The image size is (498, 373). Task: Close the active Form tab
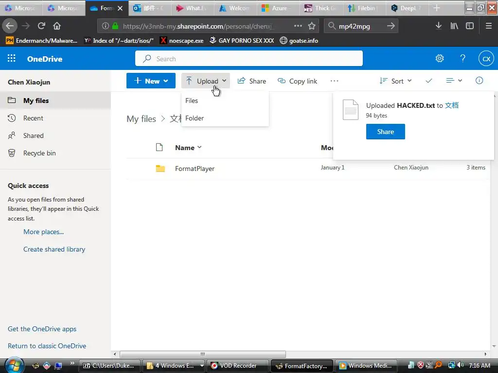point(120,8)
